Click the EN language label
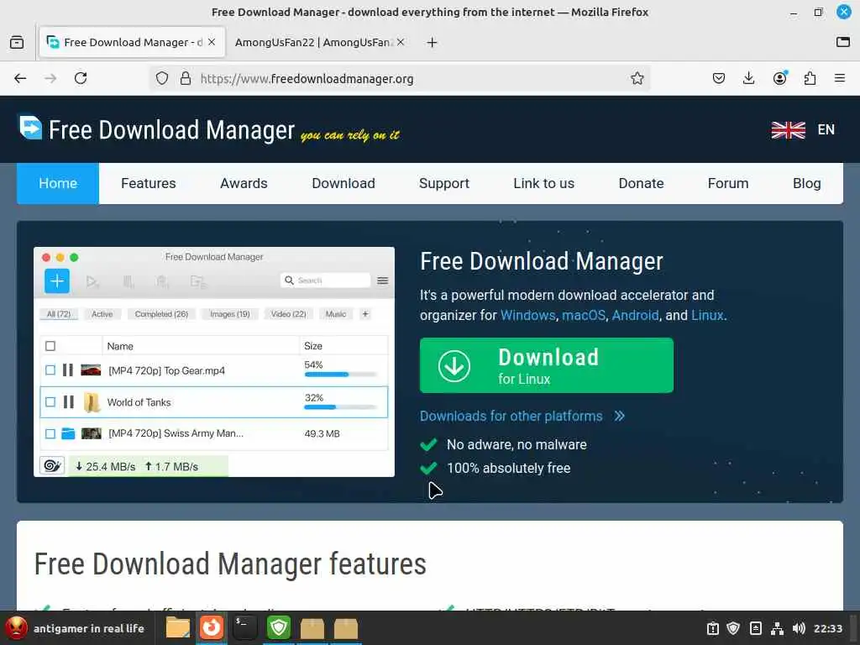Image resolution: width=860 pixels, height=645 pixels. [826, 130]
